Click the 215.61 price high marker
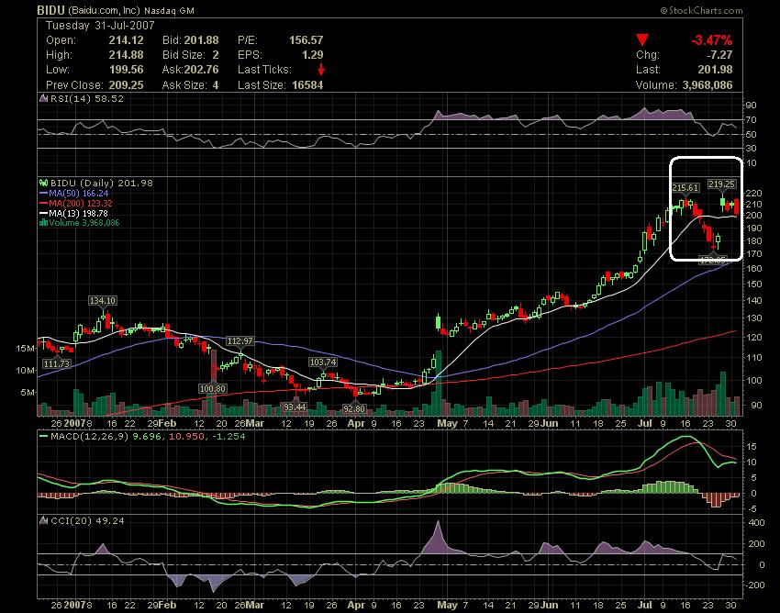 [685, 187]
